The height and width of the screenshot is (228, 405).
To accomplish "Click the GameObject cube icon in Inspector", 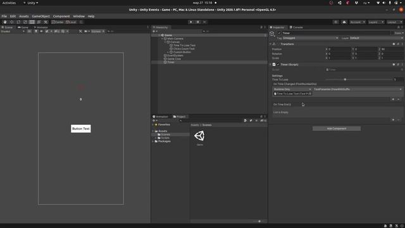I will (272, 34).
